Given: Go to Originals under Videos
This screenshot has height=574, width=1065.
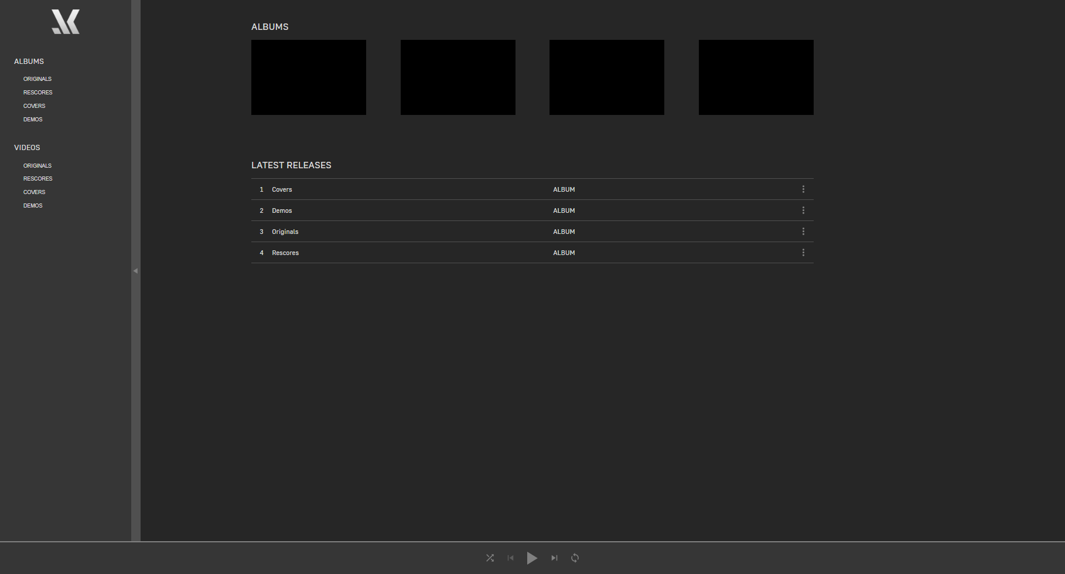Looking at the screenshot, I should (37, 166).
